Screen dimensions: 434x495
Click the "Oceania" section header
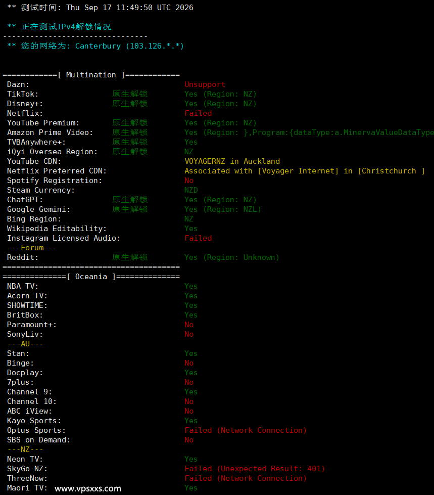click(x=91, y=277)
